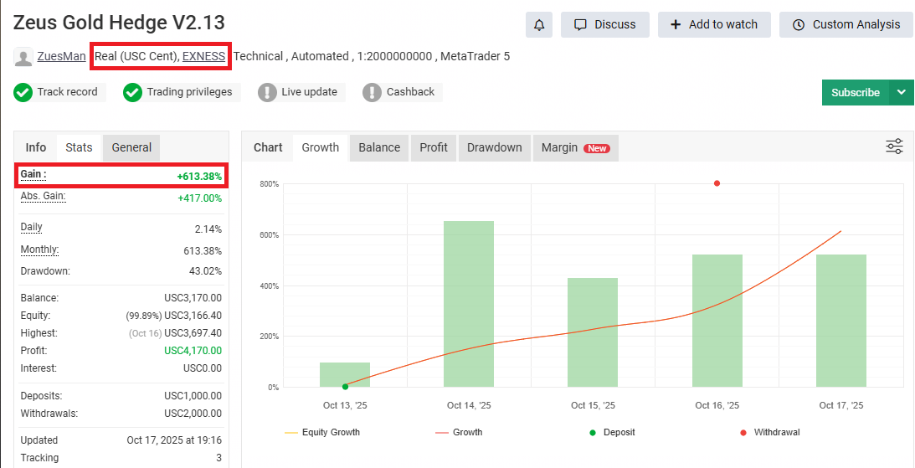Click the Cashback warning icon
Image resolution: width=915 pixels, height=468 pixels.
[372, 92]
